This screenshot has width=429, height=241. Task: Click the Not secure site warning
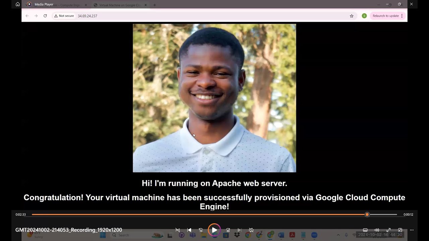(x=64, y=16)
